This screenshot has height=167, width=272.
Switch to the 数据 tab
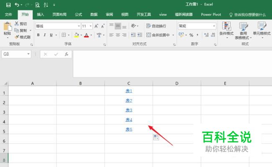coord(94,15)
